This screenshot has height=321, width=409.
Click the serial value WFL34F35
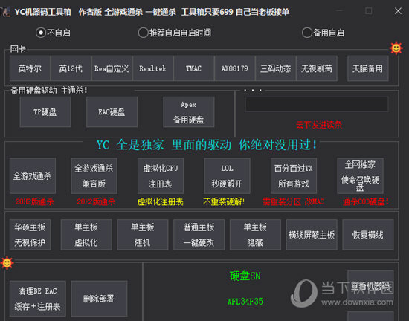[245, 302]
